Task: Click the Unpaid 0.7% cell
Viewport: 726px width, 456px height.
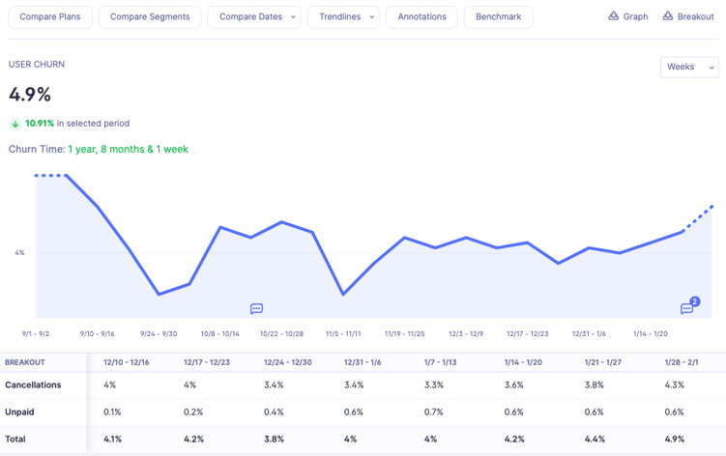Action: point(434,412)
